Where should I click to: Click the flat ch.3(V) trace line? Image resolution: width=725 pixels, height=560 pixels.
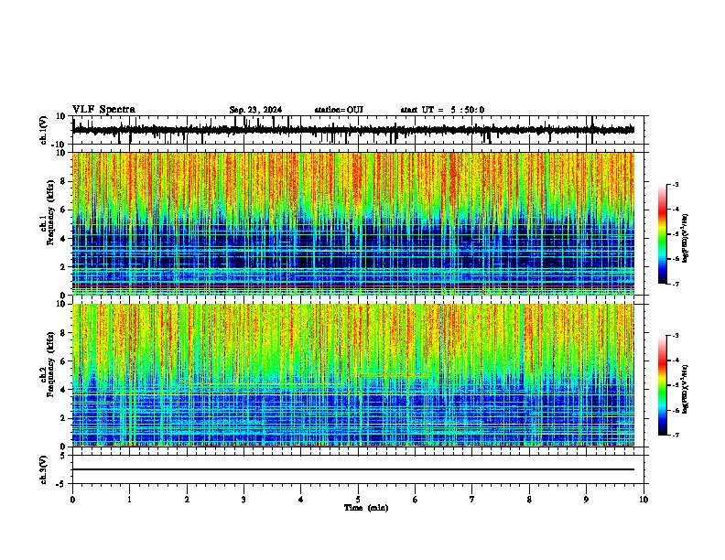pos(353,469)
